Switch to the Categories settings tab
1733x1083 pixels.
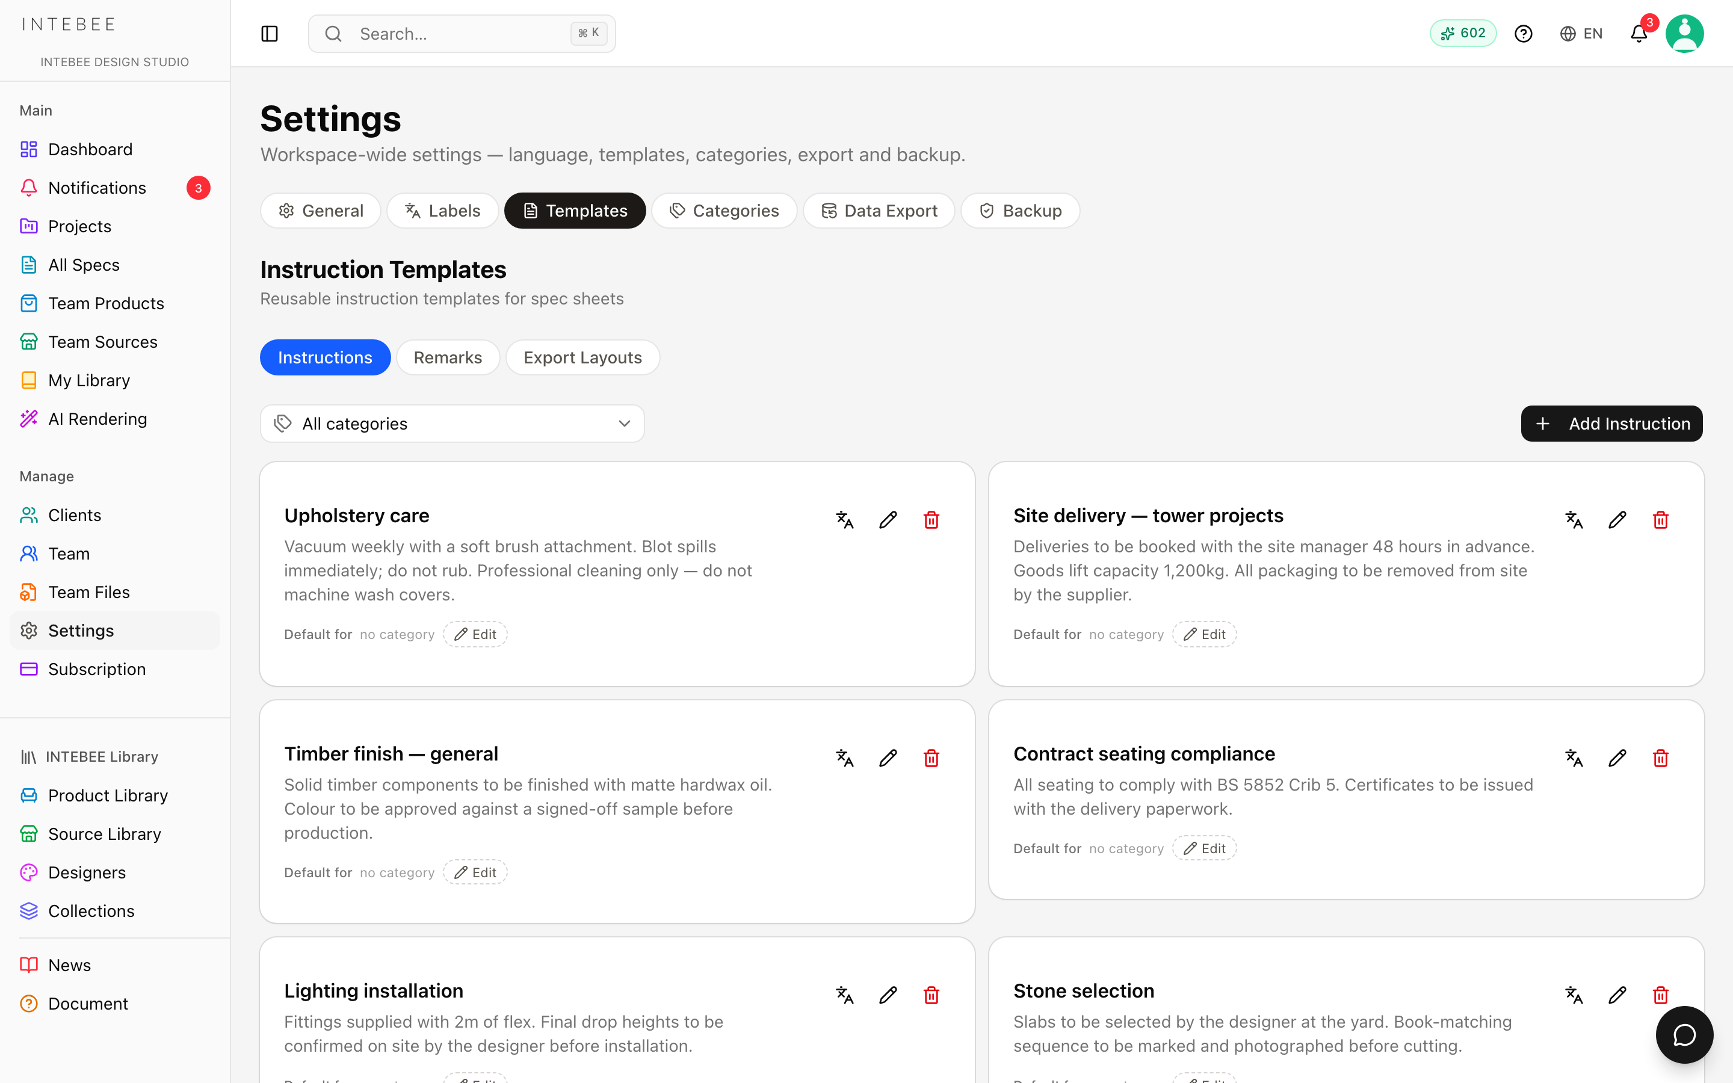(724, 211)
